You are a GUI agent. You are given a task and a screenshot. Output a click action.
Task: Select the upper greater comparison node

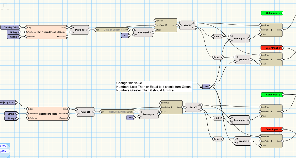pos(243,60)
